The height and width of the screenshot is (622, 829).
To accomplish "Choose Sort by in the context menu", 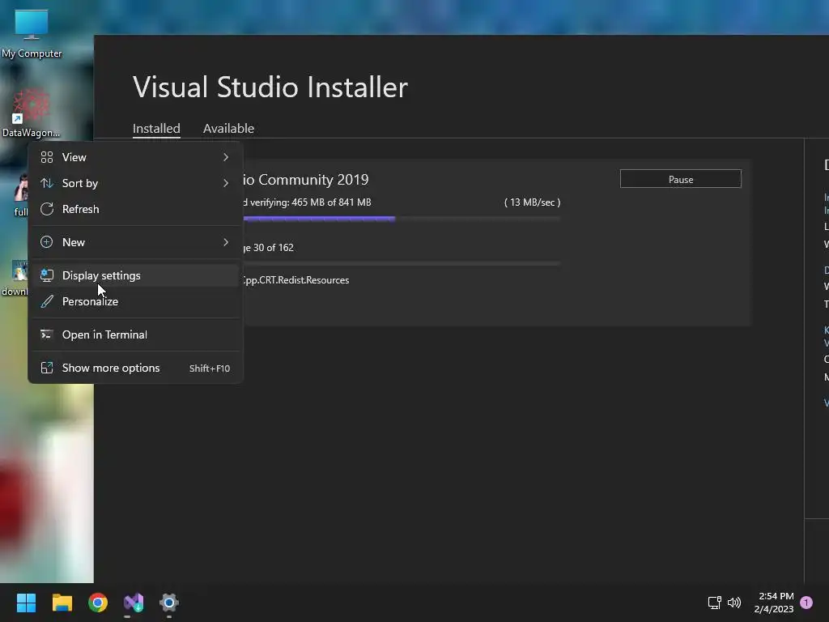I will 135,183.
